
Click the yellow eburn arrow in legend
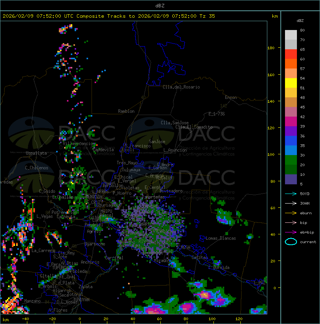pyautogui.click(x=291, y=213)
